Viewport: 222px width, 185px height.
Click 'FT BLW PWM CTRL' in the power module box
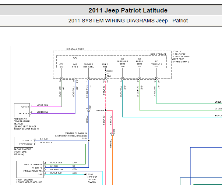tap(33, 171)
